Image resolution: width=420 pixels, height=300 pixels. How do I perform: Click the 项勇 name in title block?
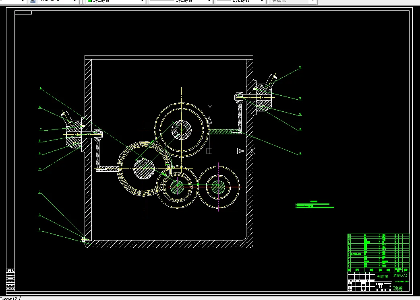click(x=398, y=288)
